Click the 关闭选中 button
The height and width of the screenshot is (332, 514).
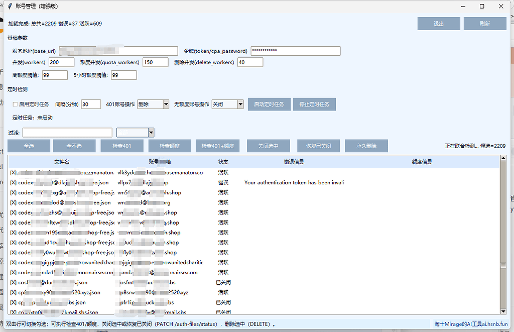[x=268, y=146]
